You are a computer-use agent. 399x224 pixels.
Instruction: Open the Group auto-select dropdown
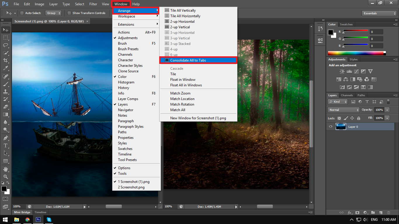[53, 13]
